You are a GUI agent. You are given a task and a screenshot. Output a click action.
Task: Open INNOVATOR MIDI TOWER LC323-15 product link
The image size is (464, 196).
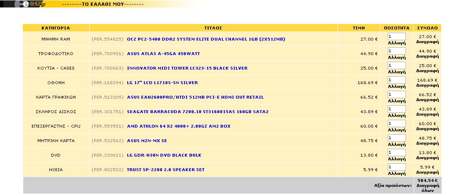point(187,68)
